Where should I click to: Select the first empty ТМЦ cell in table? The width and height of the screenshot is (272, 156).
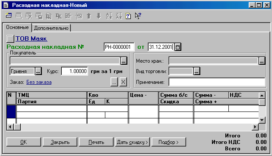coord(51,108)
